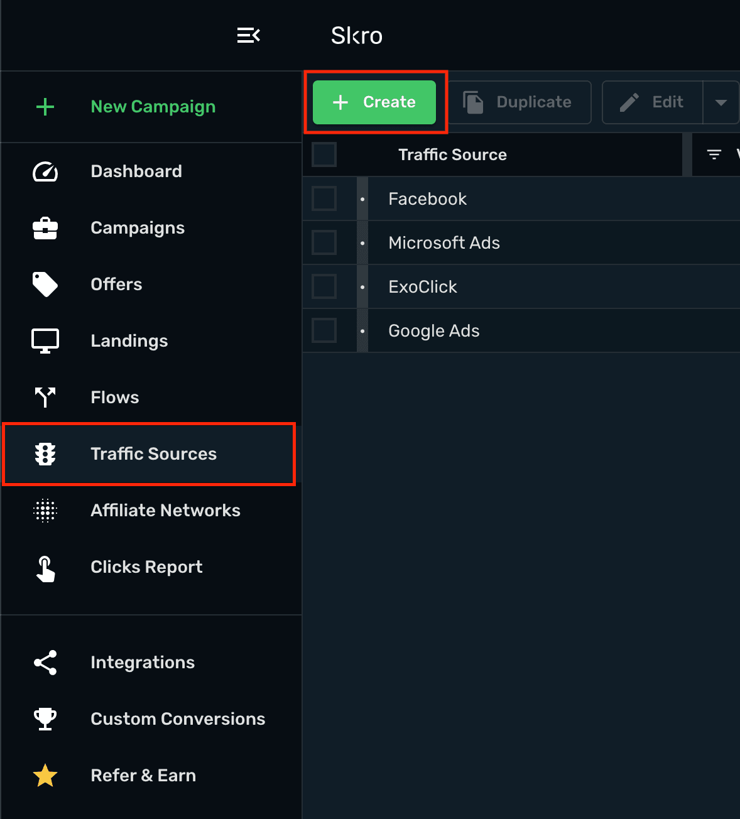
Task: Click the row handle dot for ExoClick
Action: (362, 287)
